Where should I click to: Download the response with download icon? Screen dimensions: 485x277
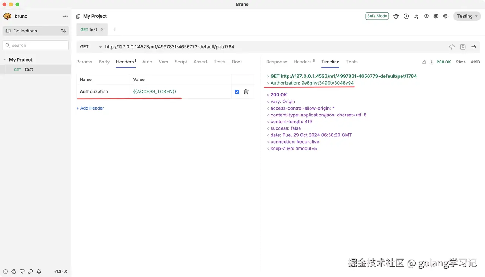(x=431, y=62)
